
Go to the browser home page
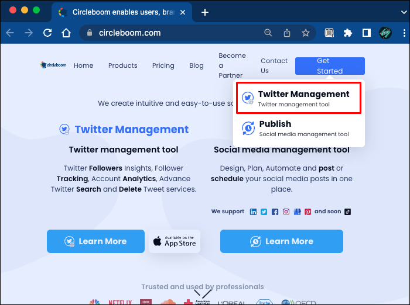click(x=66, y=33)
